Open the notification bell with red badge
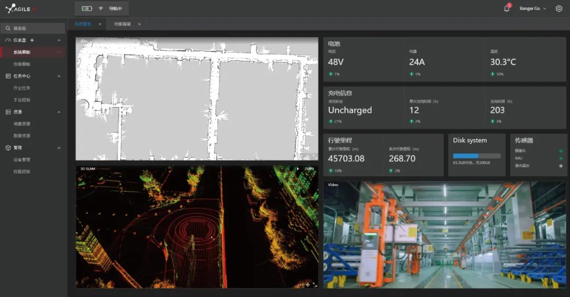This screenshot has width=570, height=297. 507,8
